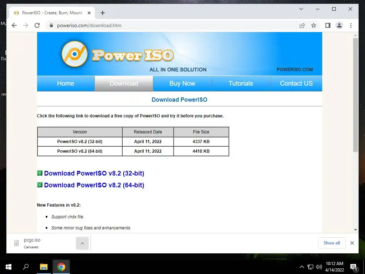The image size is (365, 274).
Task: Click the lock icon in the address bar
Action: 51,25
